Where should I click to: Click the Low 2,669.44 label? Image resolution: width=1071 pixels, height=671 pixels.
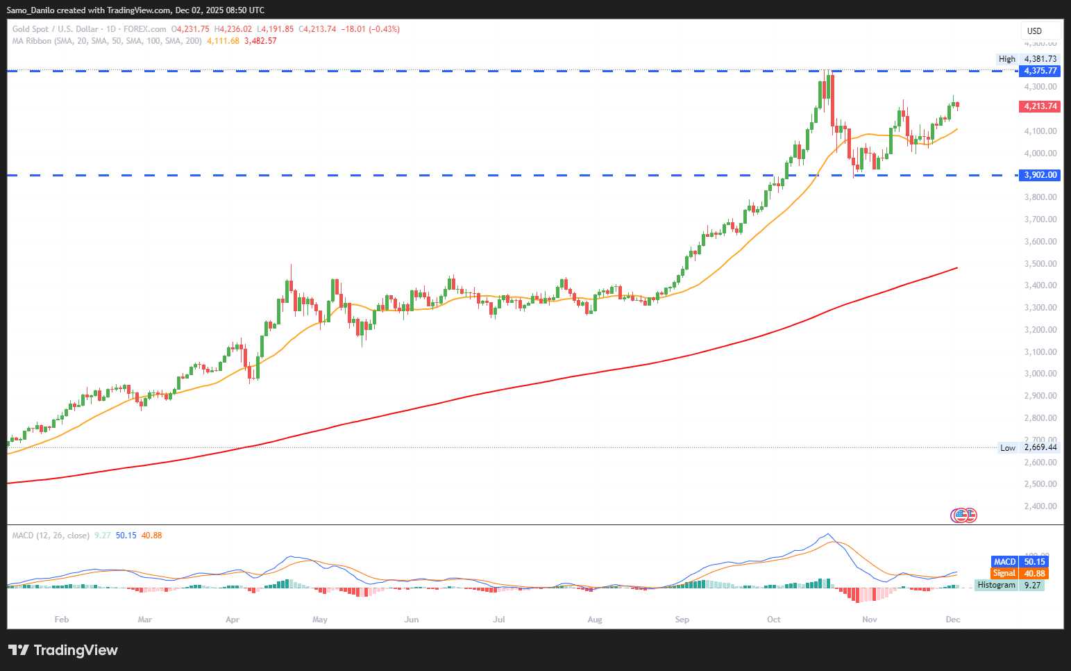click(x=1028, y=447)
